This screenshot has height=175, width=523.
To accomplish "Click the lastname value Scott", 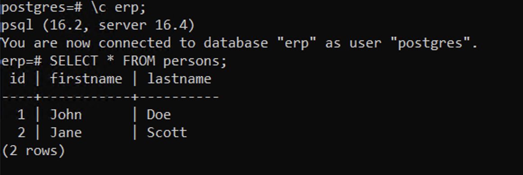I will [167, 133].
